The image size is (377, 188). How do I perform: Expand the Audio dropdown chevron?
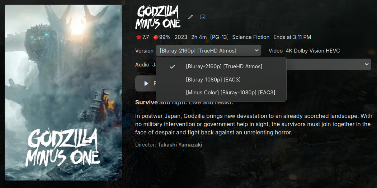pos(366,64)
